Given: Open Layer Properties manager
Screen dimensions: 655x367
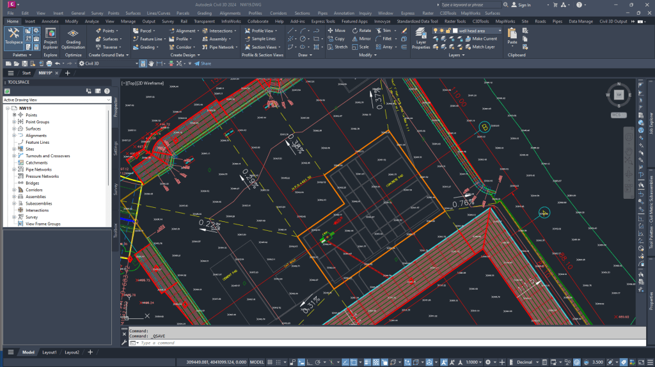Looking at the screenshot, I should pos(421,40).
